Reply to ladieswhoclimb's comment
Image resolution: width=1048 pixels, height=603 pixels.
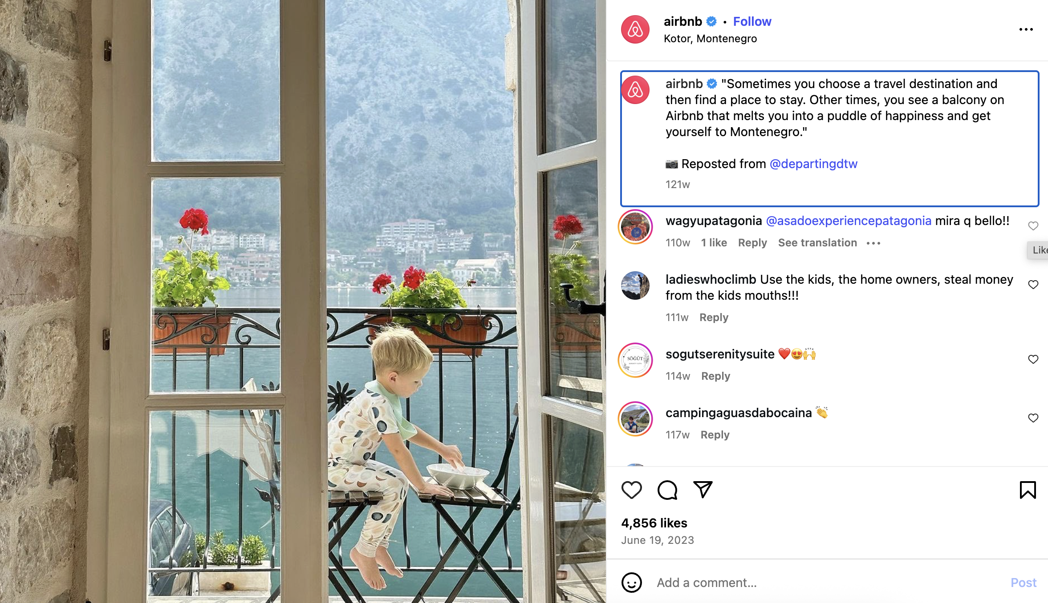click(x=714, y=318)
